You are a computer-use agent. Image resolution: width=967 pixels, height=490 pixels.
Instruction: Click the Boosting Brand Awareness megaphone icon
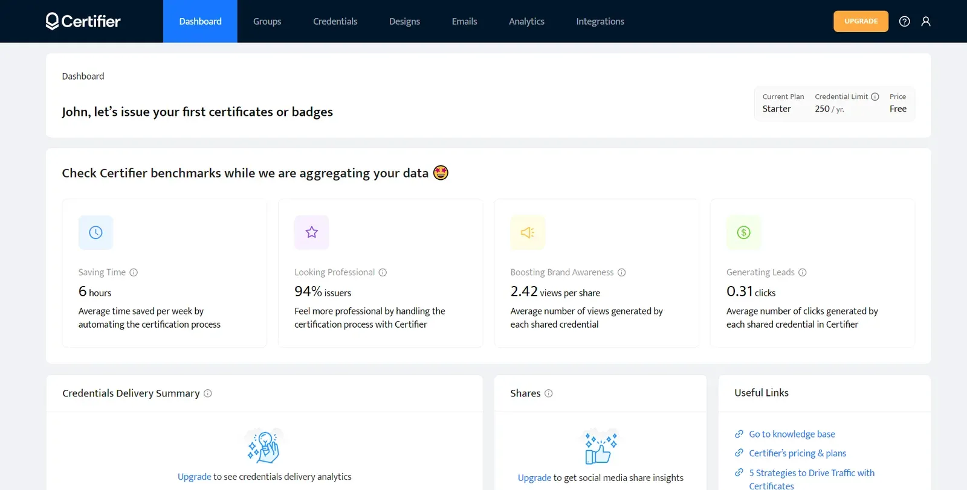528,232
